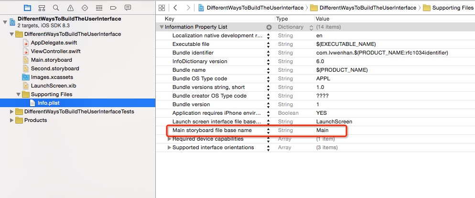Open the Symbol navigator
The width and height of the screenshot is (475, 198).
pyautogui.click(x=42, y=8)
